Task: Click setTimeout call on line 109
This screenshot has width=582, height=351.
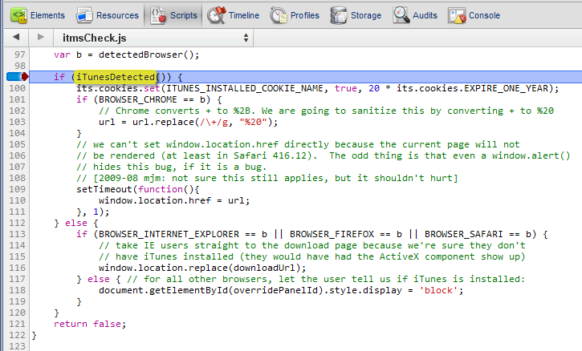Action: tap(104, 189)
